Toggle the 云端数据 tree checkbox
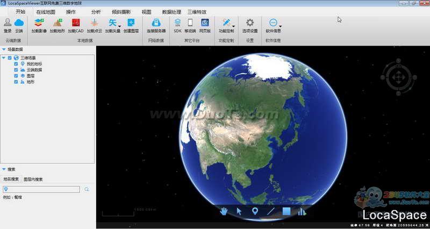This screenshot has width=430, height=229. point(16,70)
